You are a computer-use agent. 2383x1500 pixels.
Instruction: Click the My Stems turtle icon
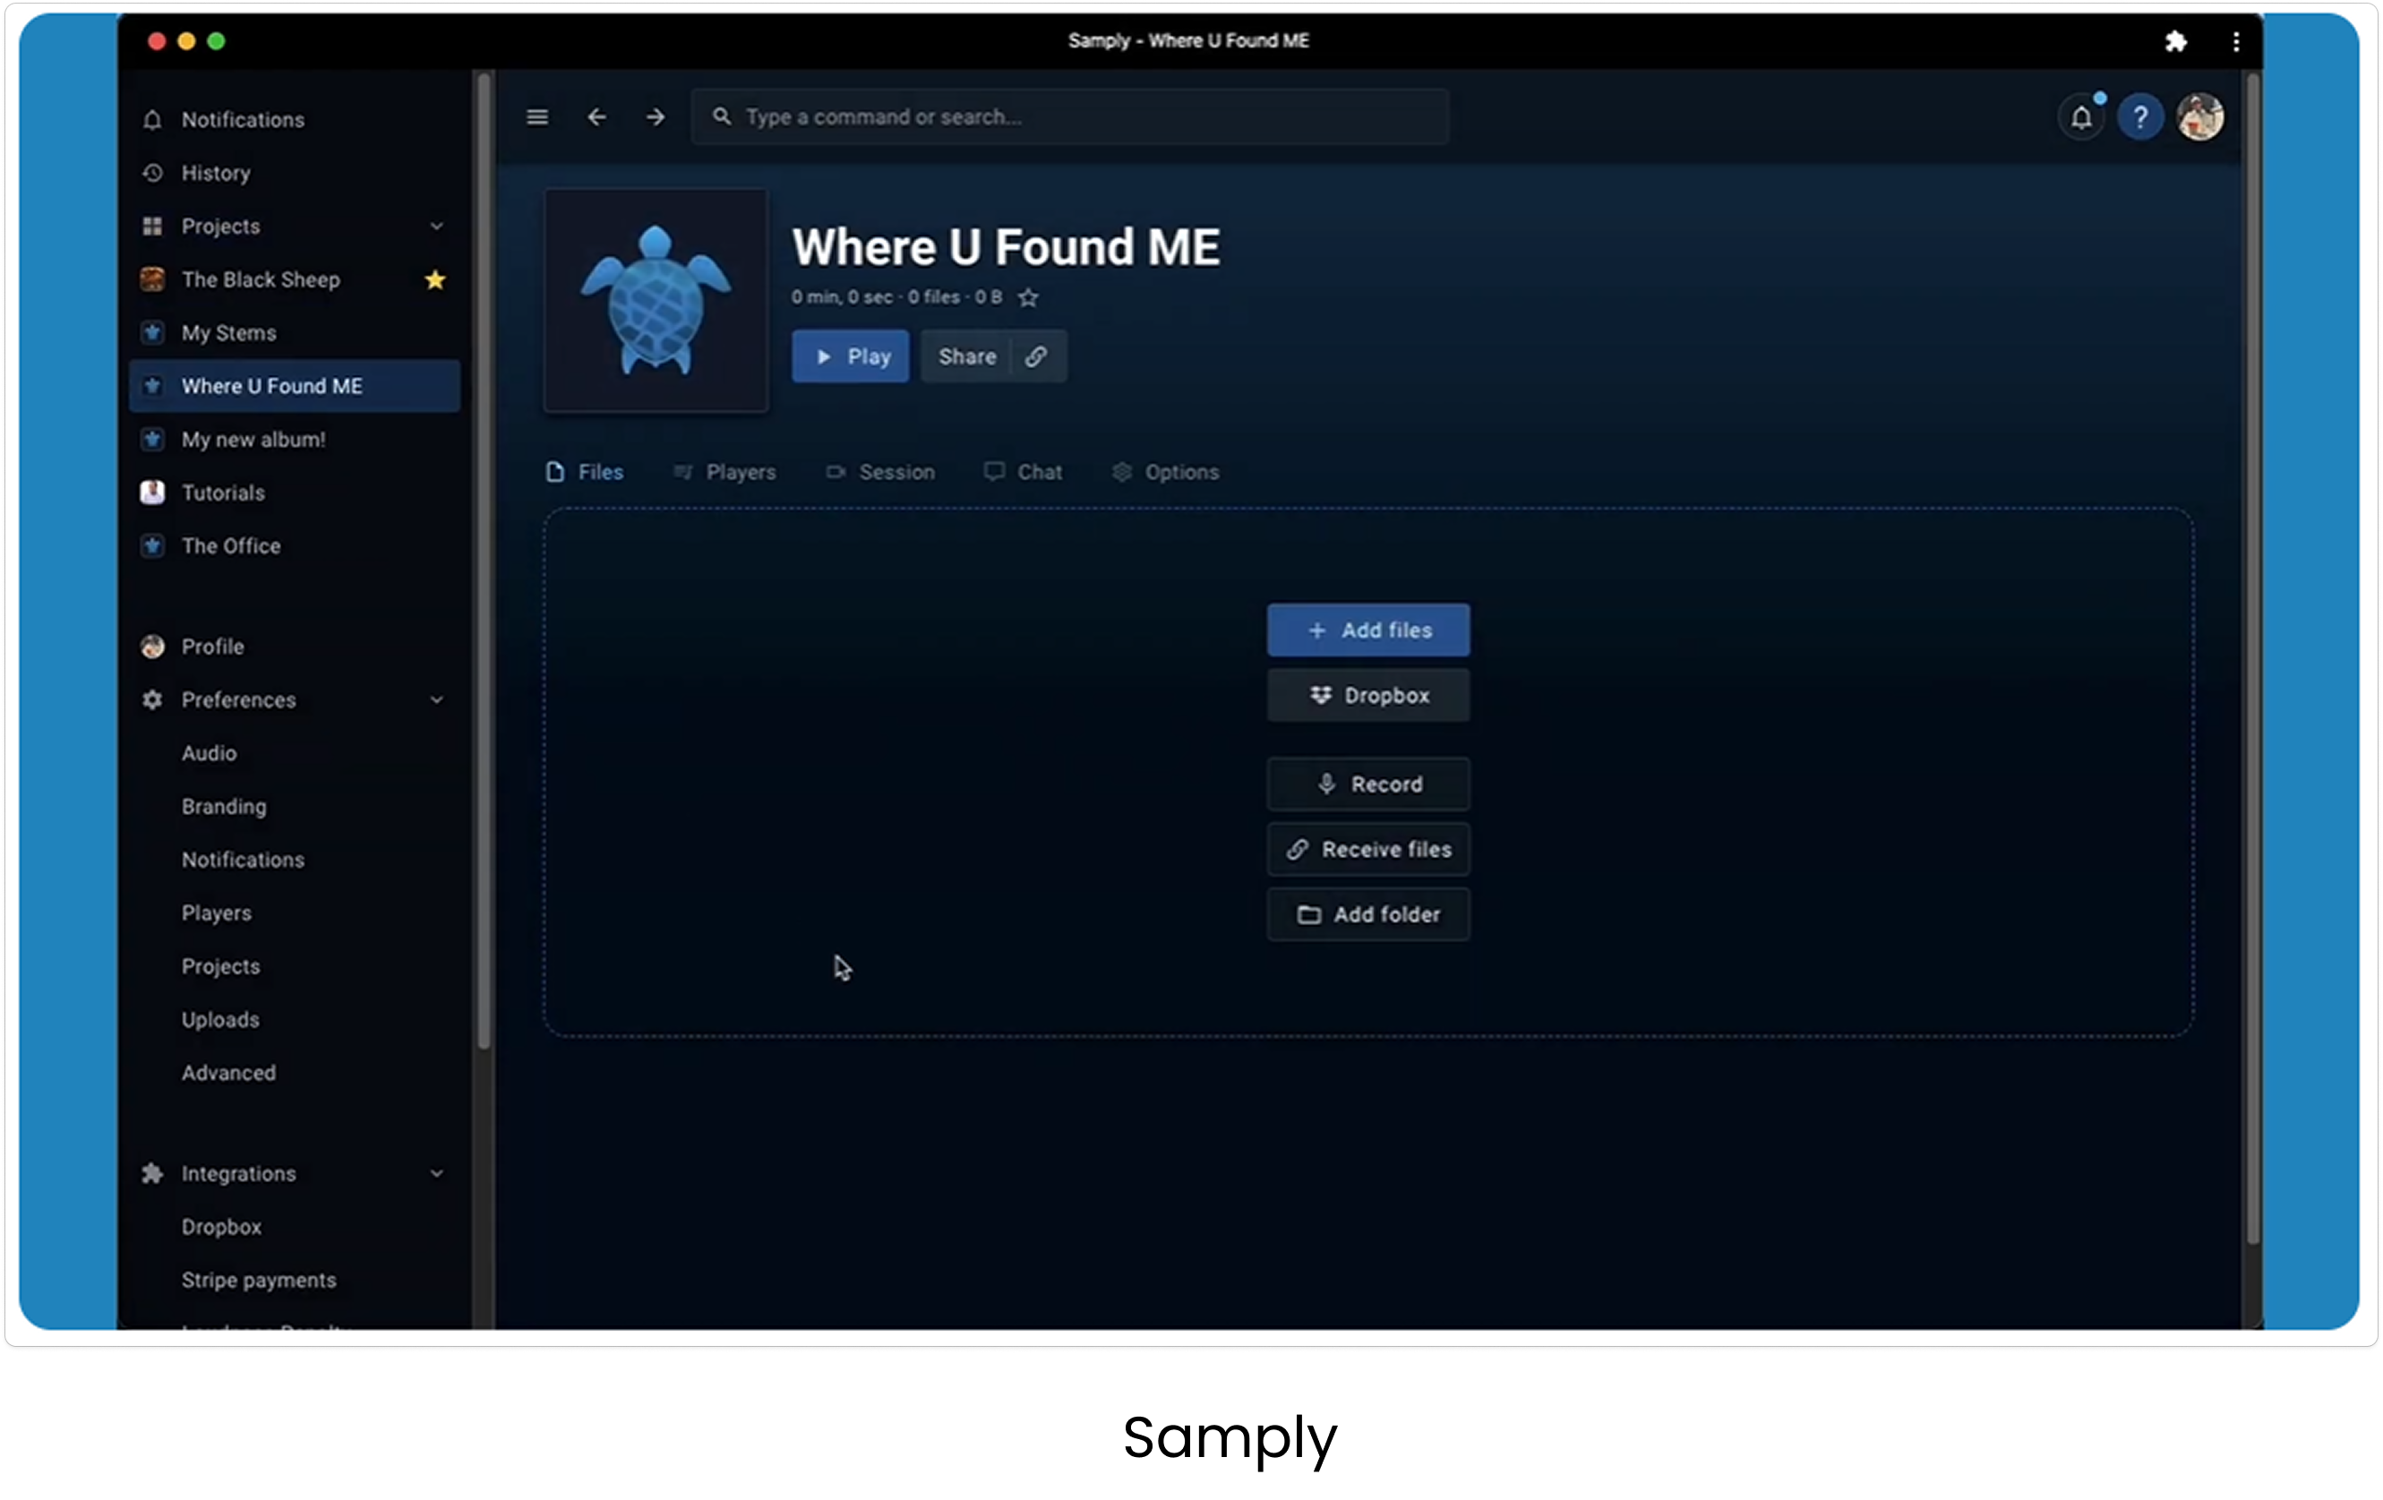[x=152, y=333]
